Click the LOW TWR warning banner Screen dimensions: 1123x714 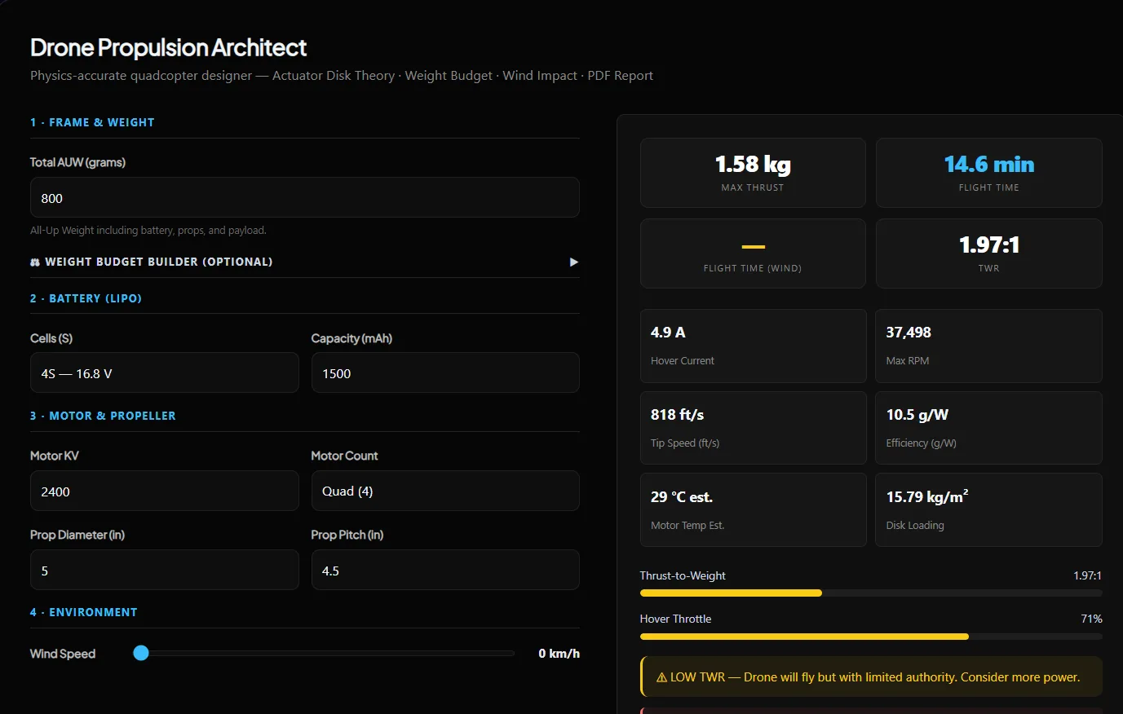pos(871,677)
